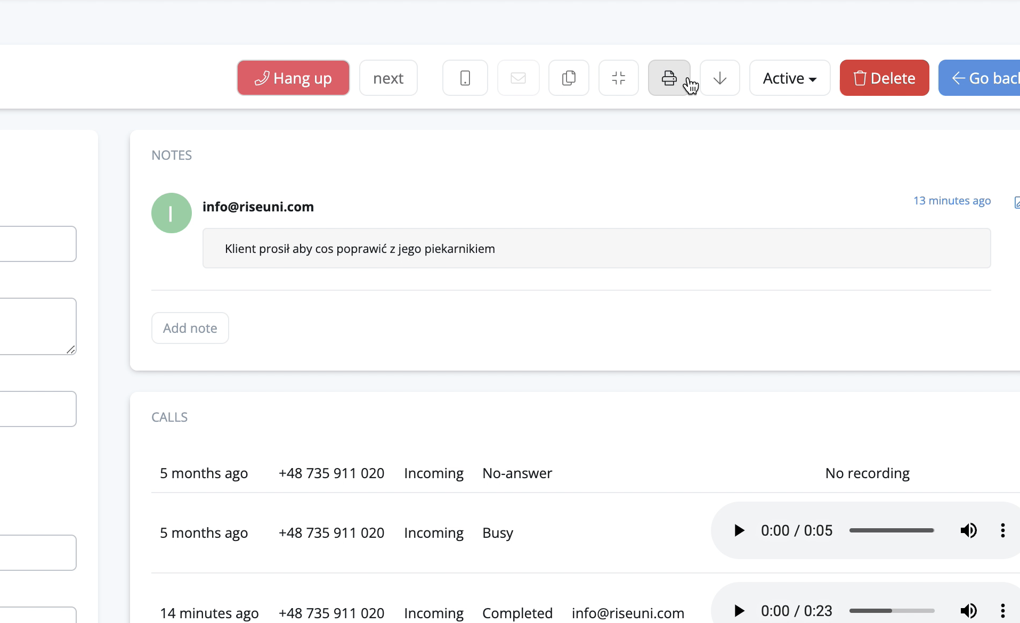Open more options for 0:05 recording
The image size is (1020, 623).
(1002, 530)
